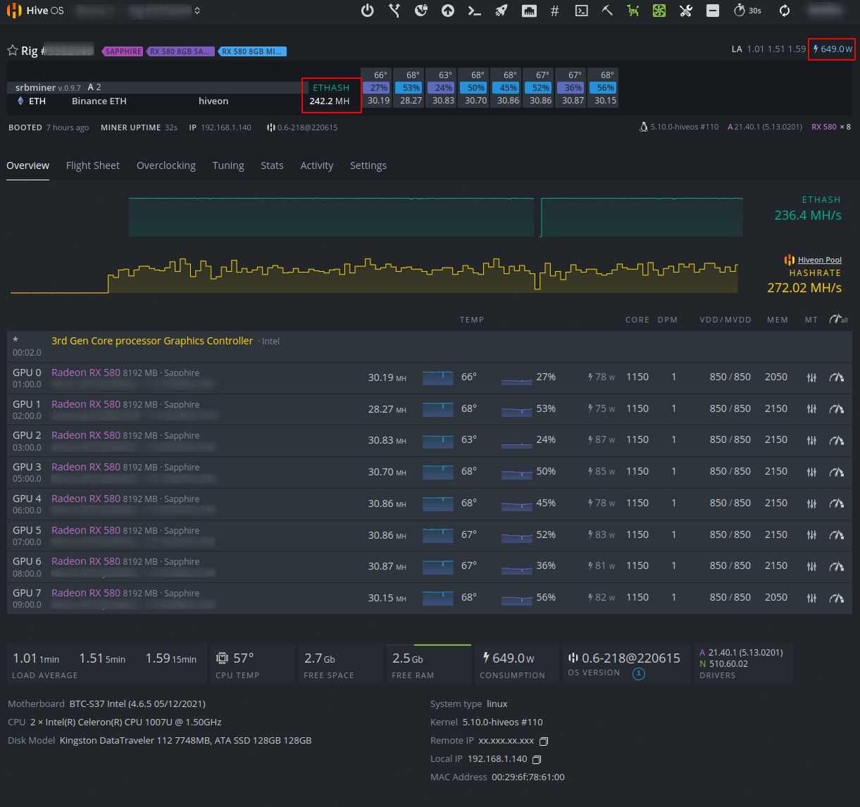Click the overclock speedometer icon for GPU 2
The width and height of the screenshot is (860, 807).
837,440
